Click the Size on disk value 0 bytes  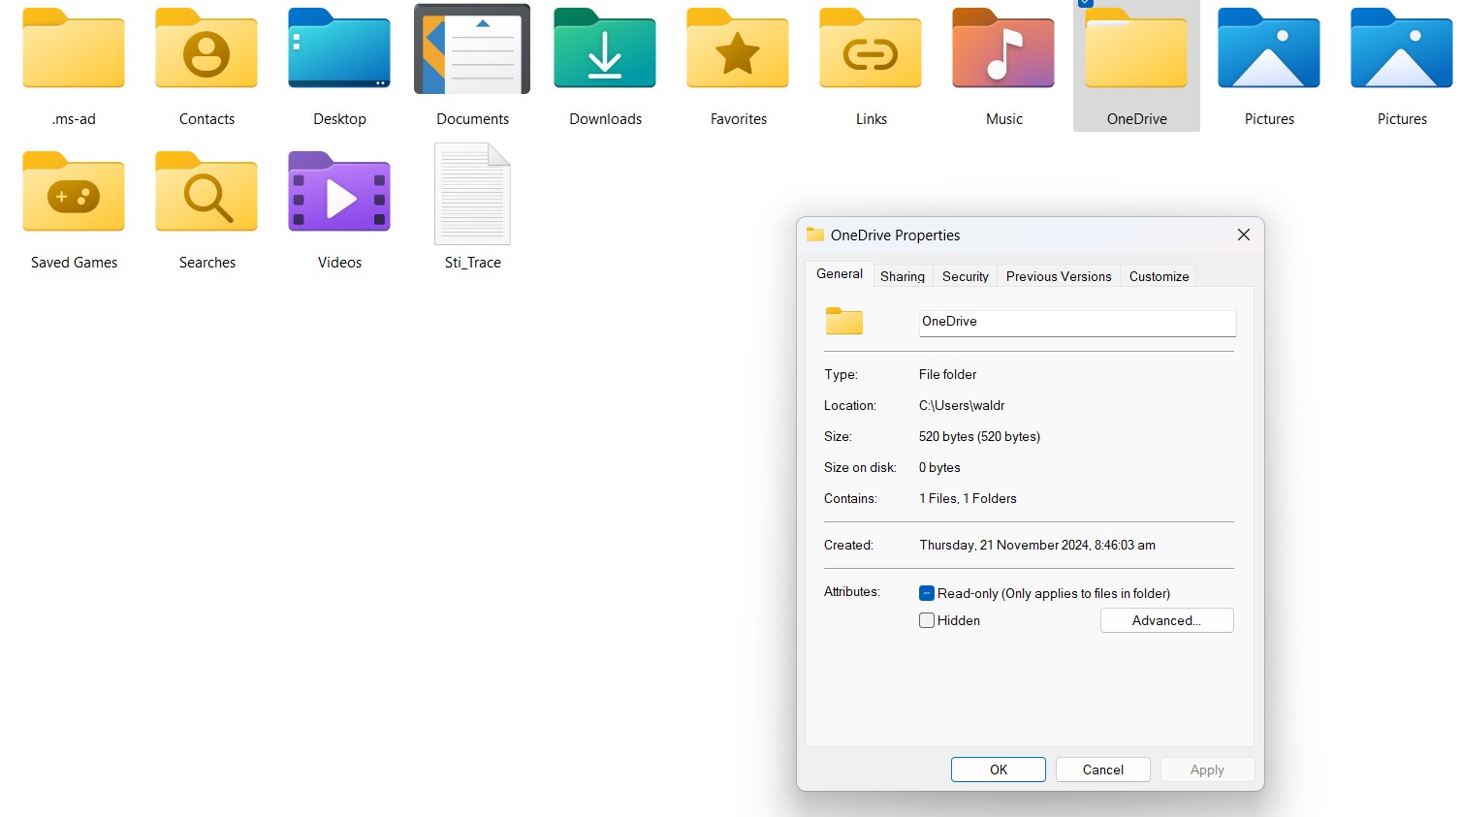pos(939,467)
